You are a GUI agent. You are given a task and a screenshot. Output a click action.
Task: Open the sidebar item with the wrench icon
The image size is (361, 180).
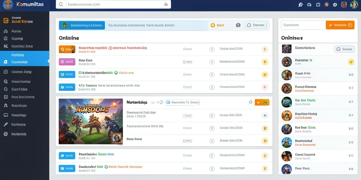click(14, 124)
